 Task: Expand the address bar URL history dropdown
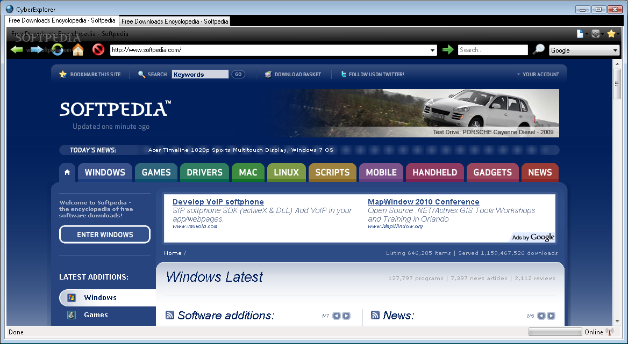(432, 50)
